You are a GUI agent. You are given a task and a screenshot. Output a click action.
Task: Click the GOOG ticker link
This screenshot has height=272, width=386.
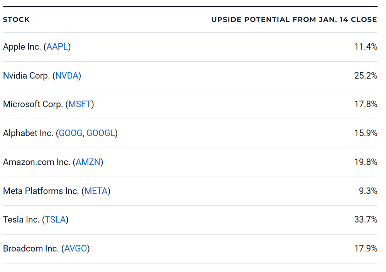pos(71,133)
